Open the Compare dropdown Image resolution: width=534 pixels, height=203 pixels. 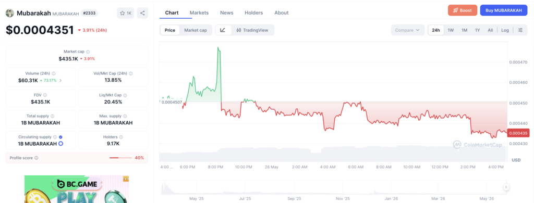tap(407, 30)
